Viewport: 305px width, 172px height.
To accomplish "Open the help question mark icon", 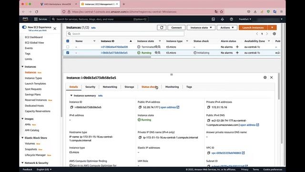I will 231,19.
